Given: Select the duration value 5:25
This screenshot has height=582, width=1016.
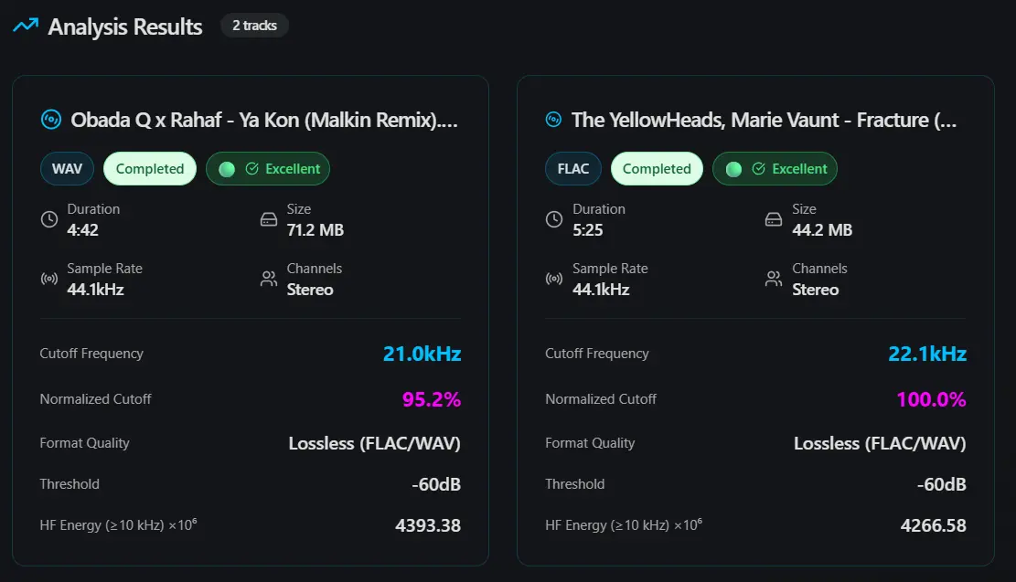Looking at the screenshot, I should tap(588, 230).
